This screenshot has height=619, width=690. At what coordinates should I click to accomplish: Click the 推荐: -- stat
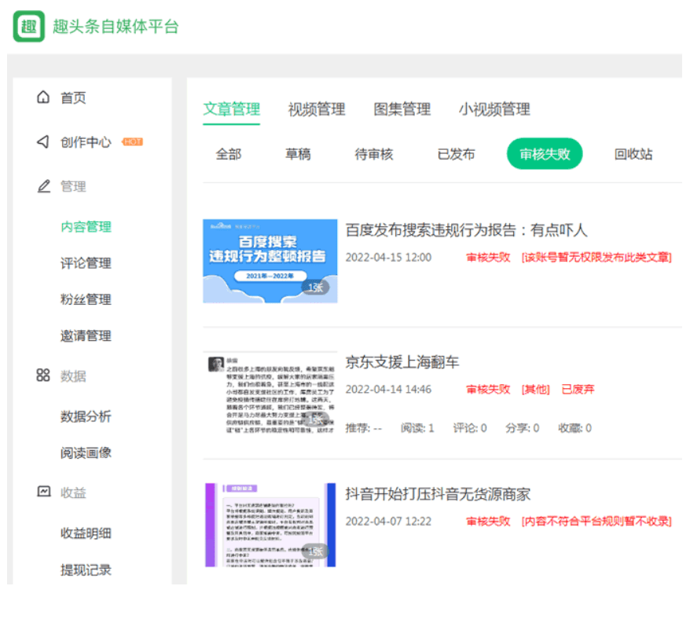(364, 427)
